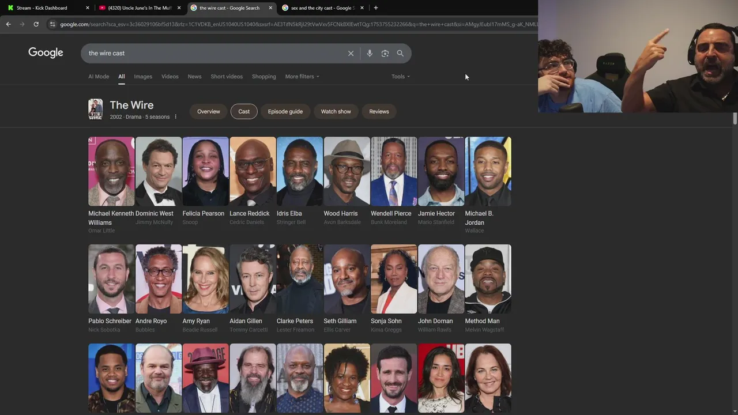Click the page vertical scrollbar thumb

(735, 118)
